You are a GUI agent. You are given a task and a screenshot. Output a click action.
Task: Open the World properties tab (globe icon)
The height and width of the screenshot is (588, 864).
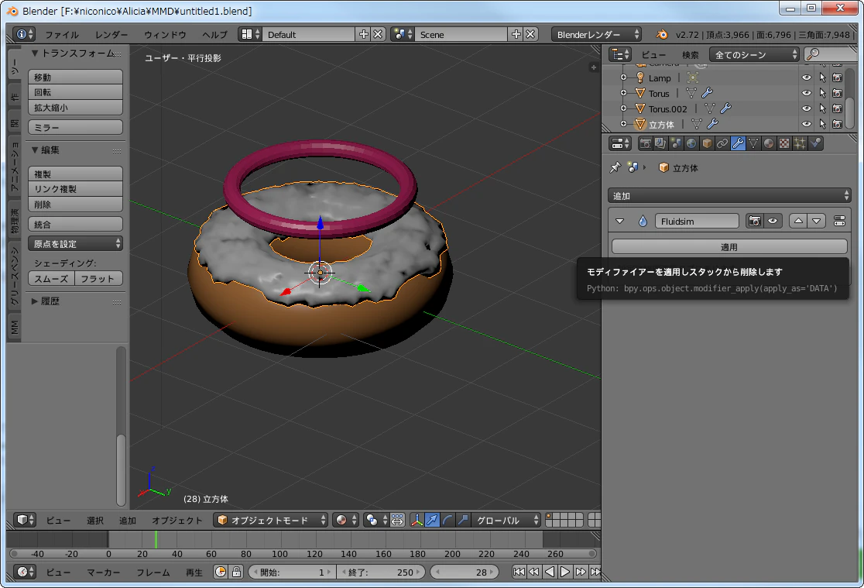pos(691,144)
